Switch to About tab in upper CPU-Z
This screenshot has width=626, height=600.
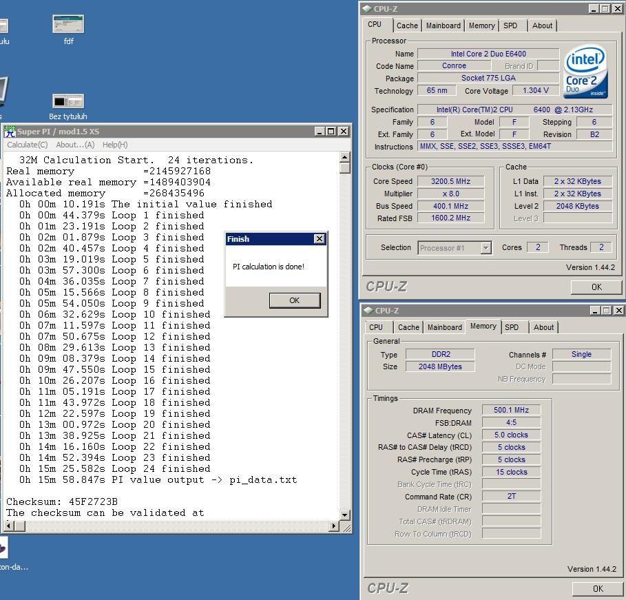point(542,25)
